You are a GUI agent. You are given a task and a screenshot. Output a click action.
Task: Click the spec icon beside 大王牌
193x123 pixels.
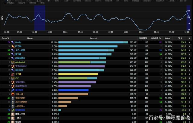click(x=13, y=74)
